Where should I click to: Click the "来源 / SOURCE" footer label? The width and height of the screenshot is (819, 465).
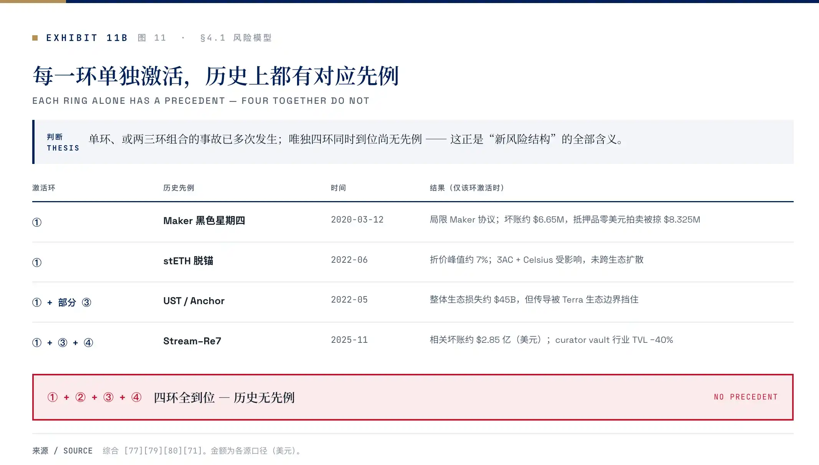63,451
